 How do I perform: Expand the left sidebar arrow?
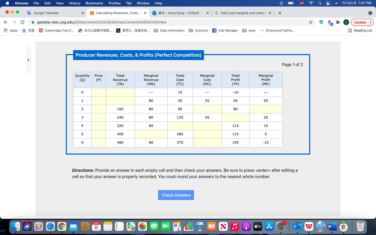point(28,60)
